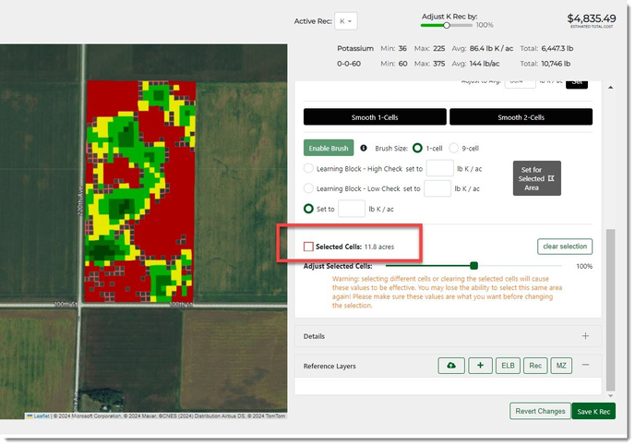Click the Adjust K Rec slider handle
The width and height of the screenshot is (635, 446).
(448, 26)
